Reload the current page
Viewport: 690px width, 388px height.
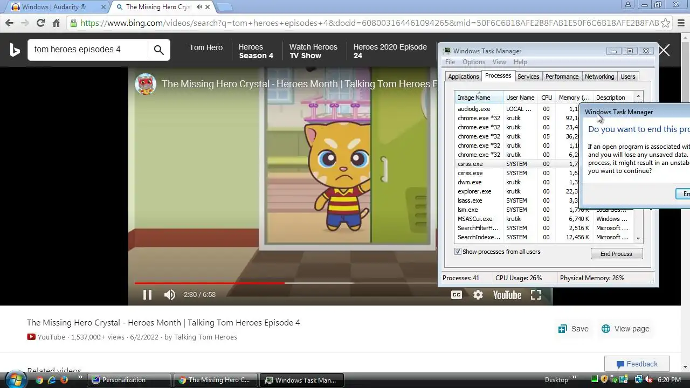[40, 23]
